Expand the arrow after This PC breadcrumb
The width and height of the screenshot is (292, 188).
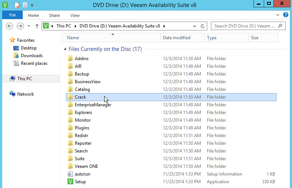76,26
